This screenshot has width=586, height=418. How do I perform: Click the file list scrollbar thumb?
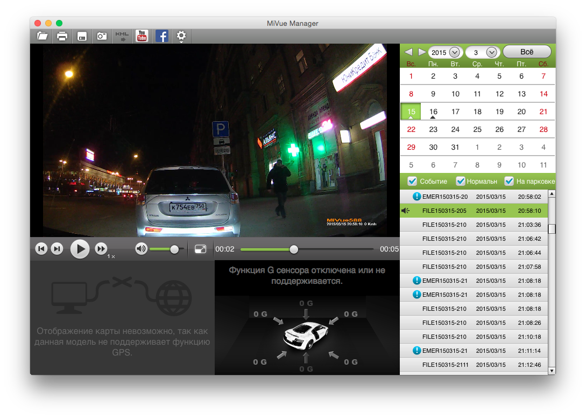[x=552, y=228]
